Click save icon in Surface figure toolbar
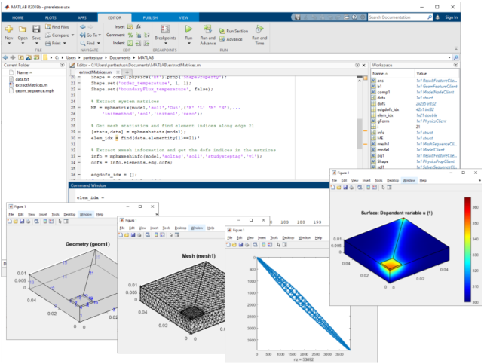484x364 pixels. tap(345, 188)
